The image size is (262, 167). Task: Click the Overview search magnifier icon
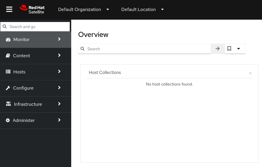pyautogui.click(x=83, y=49)
